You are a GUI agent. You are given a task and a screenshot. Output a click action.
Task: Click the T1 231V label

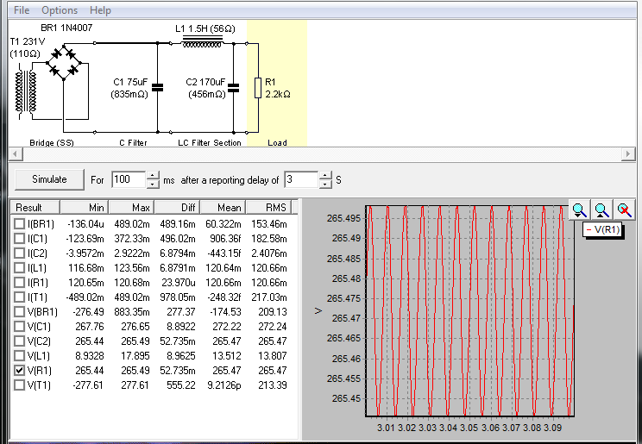(28, 41)
